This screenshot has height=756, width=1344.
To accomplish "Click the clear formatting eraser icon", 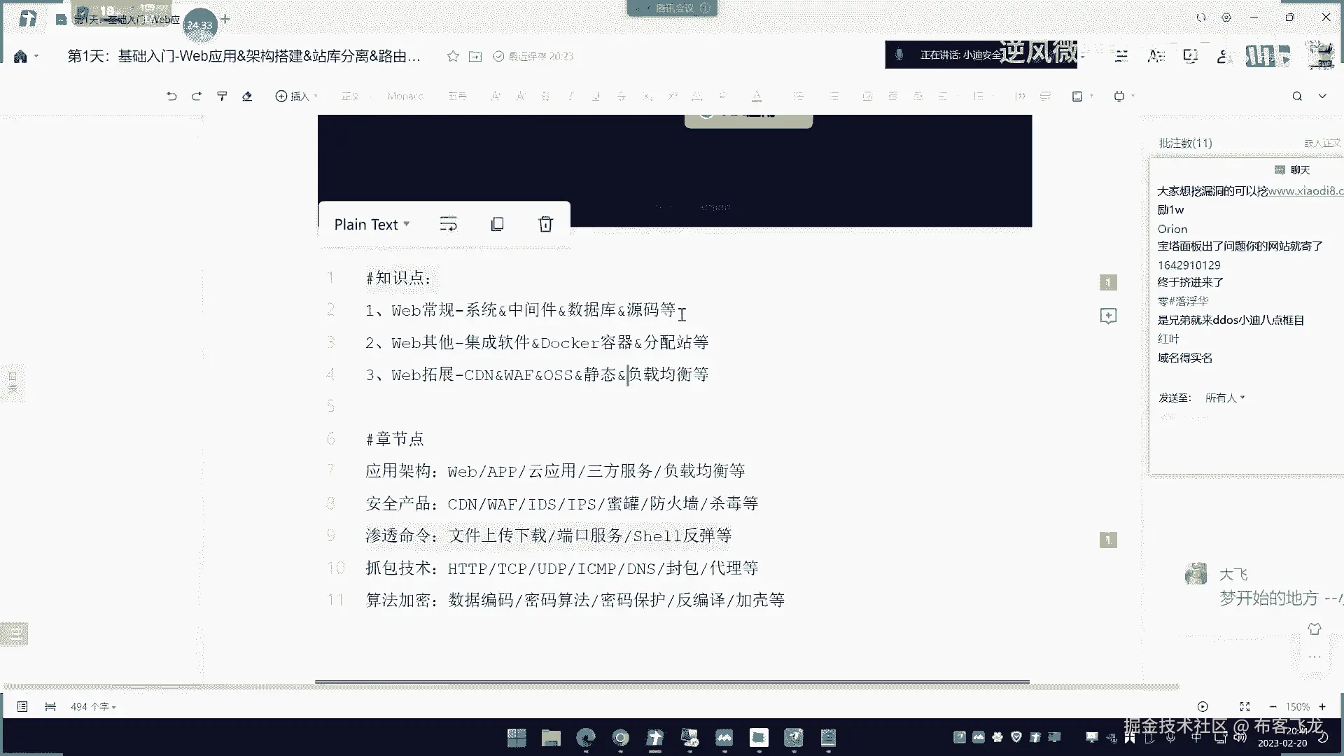I will pyautogui.click(x=247, y=96).
